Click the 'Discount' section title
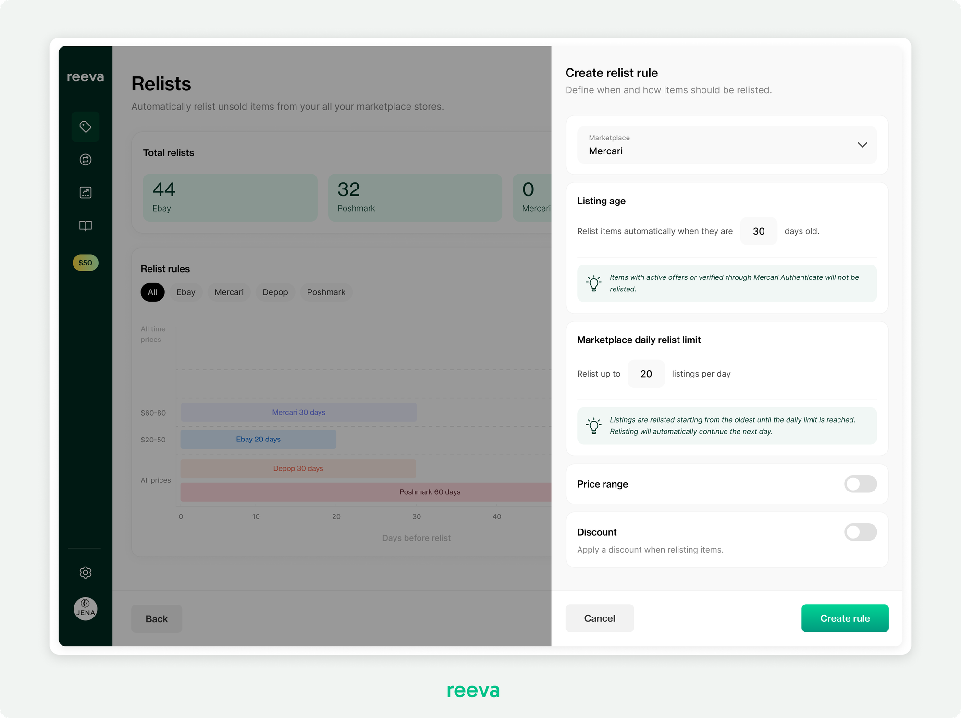This screenshot has height=718, width=961. [x=597, y=532]
